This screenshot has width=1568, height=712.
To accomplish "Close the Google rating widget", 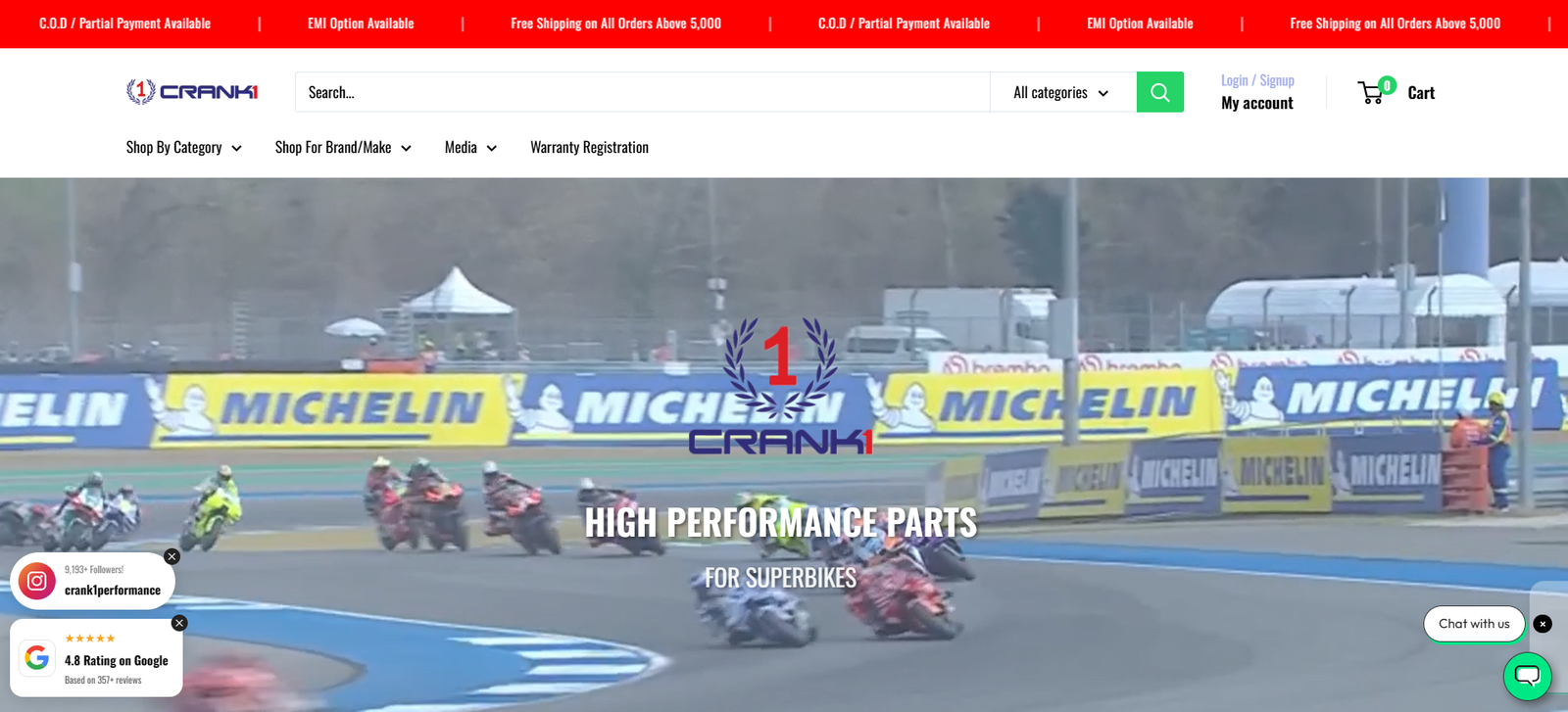I will [179, 623].
